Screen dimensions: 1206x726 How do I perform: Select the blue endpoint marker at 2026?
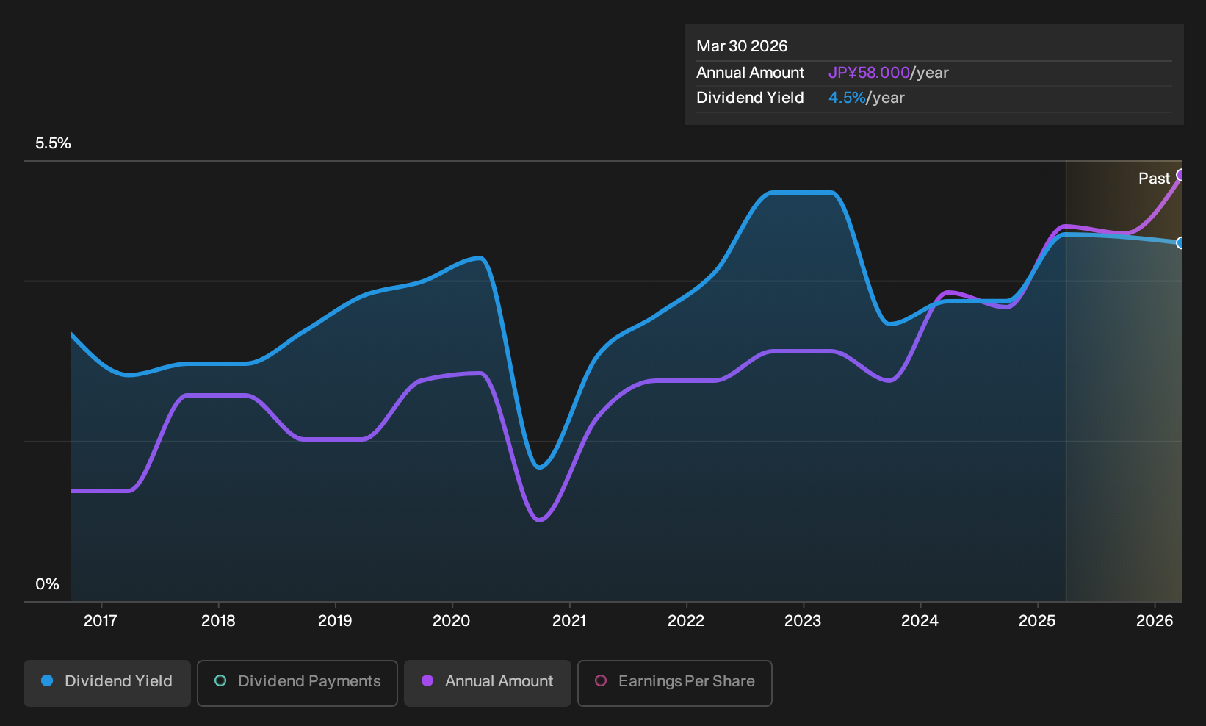tap(1181, 243)
